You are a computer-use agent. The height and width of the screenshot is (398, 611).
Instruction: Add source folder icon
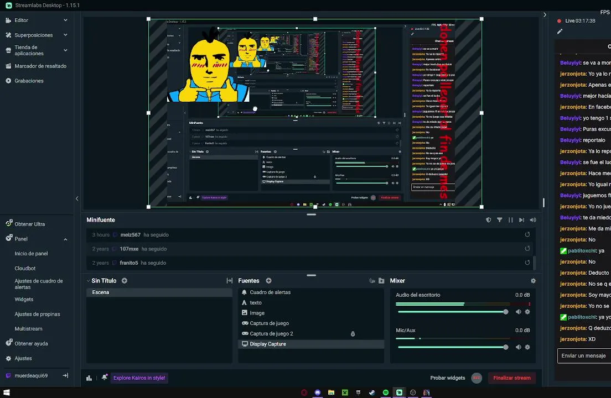[x=381, y=281]
